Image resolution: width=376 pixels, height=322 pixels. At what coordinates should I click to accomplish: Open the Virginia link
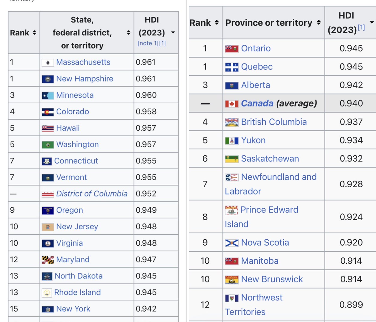tap(70, 243)
